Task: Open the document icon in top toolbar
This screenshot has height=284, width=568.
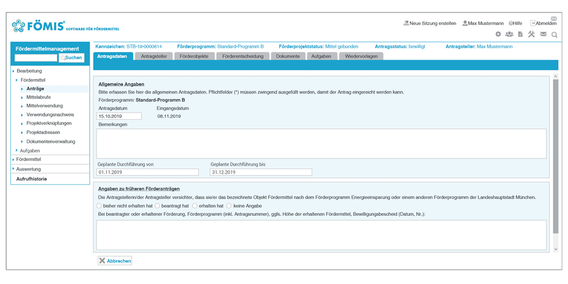Action: (520, 34)
